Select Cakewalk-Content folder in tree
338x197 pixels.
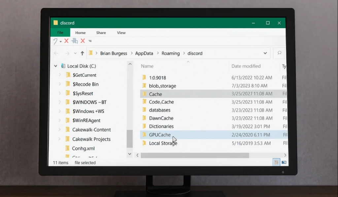click(x=91, y=130)
